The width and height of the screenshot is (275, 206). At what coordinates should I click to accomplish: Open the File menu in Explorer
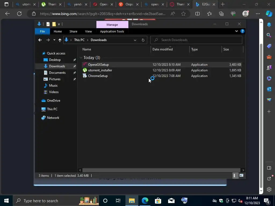click(42, 31)
